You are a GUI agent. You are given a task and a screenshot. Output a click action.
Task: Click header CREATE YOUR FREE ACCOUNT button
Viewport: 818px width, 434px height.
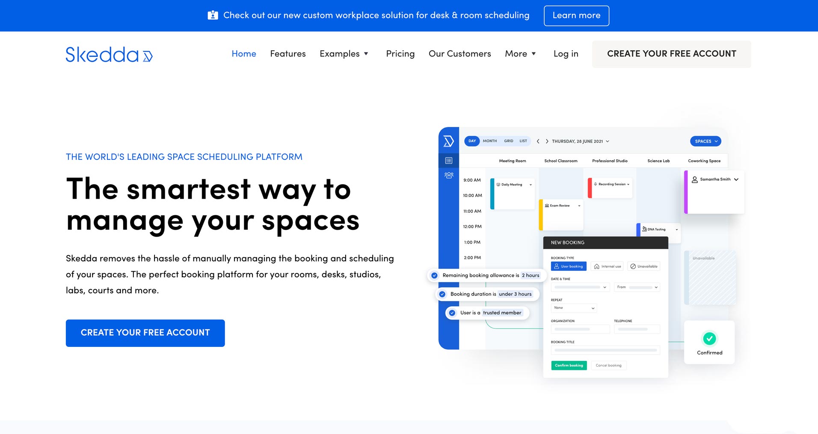(671, 54)
